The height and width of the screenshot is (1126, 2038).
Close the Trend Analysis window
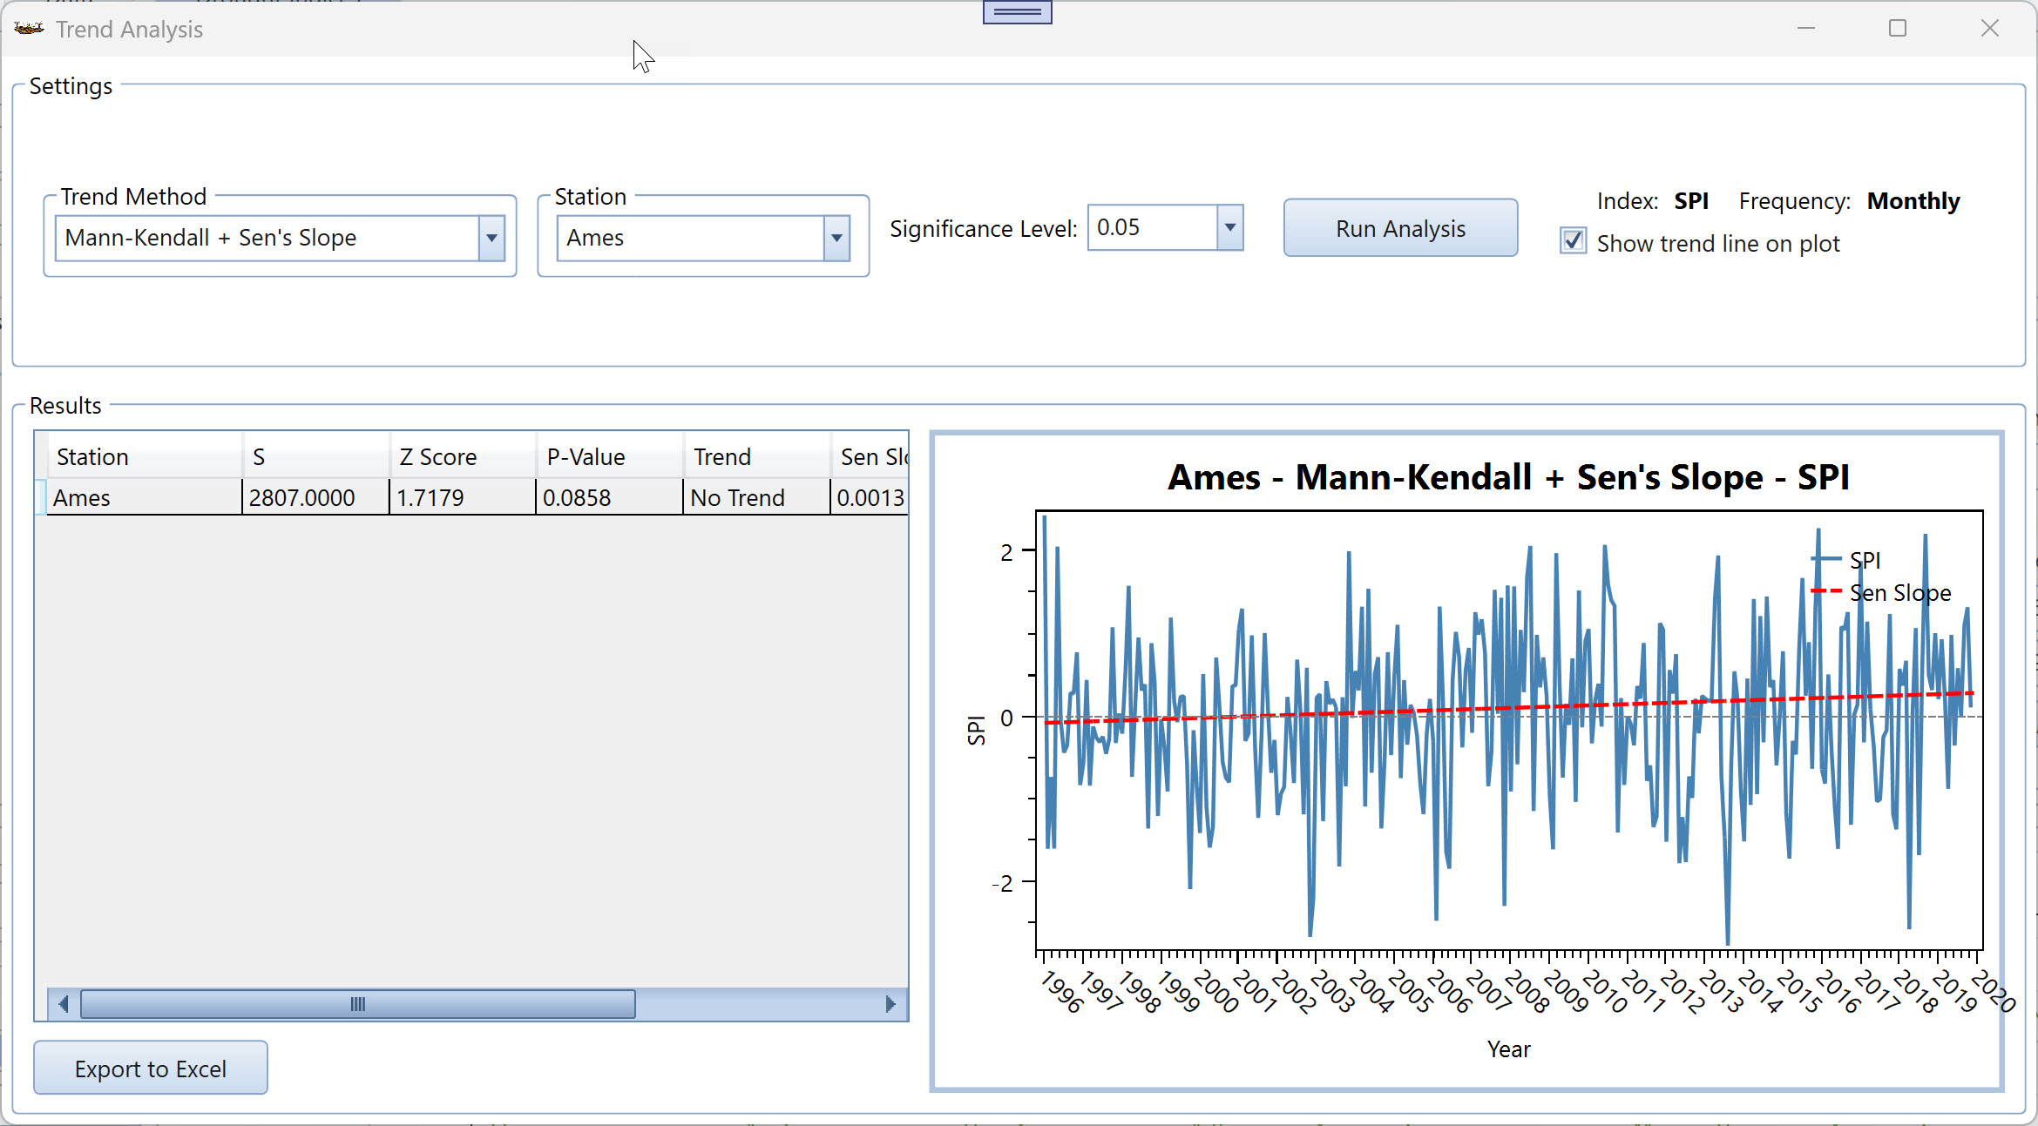[x=1990, y=29]
